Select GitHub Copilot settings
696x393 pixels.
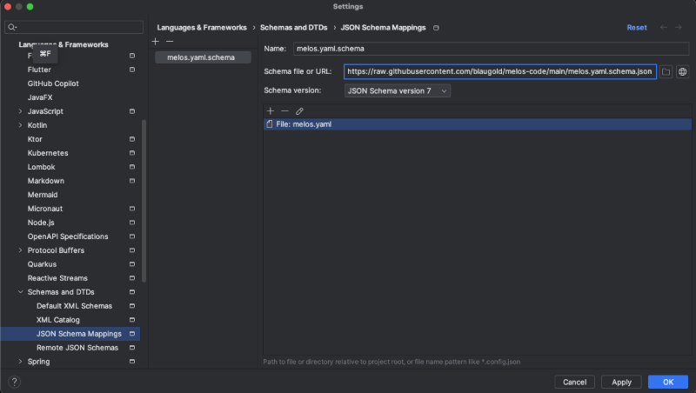click(x=53, y=83)
